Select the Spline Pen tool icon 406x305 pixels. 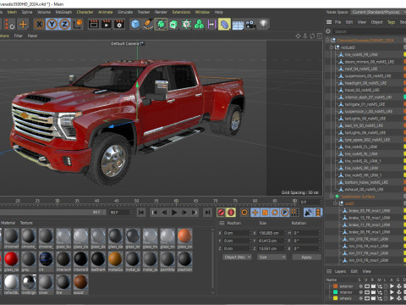148,25
